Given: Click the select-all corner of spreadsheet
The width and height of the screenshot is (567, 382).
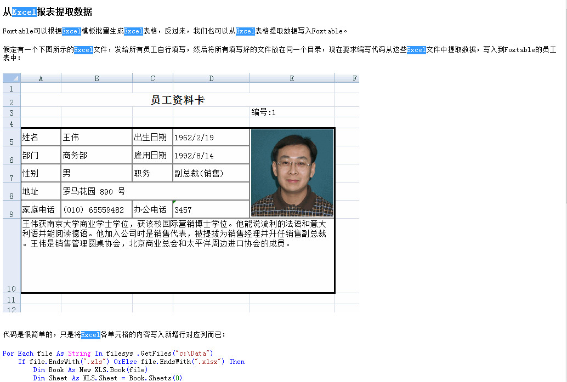Looking at the screenshot, I should pyautogui.click(x=12, y=78).
